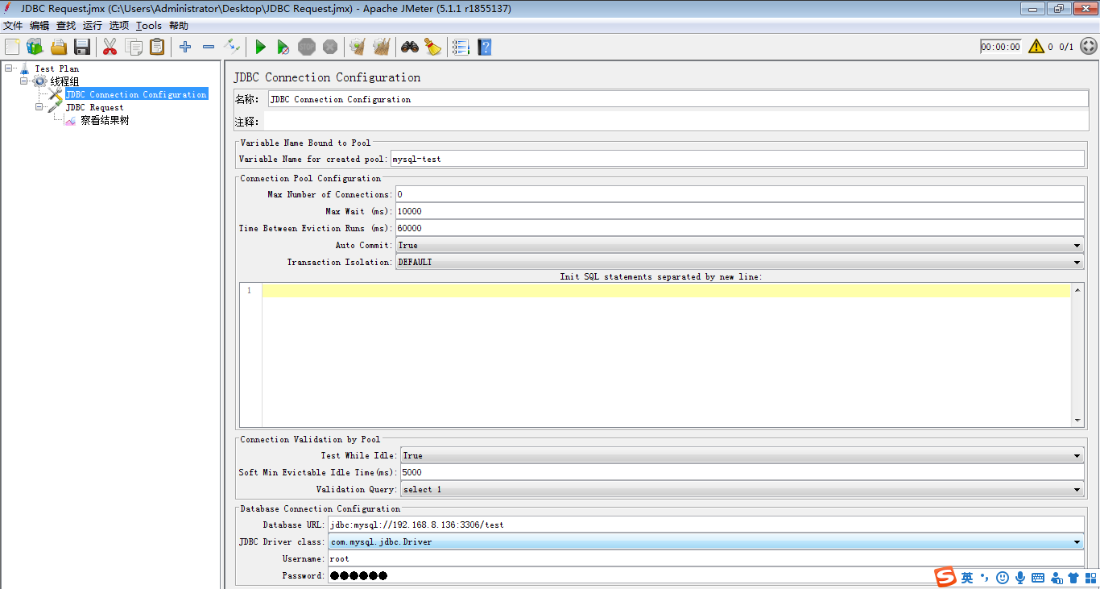Open the Tools menu
This screenshot has height=589, width=1100.
pyautogui.click(x=149, y=26)
